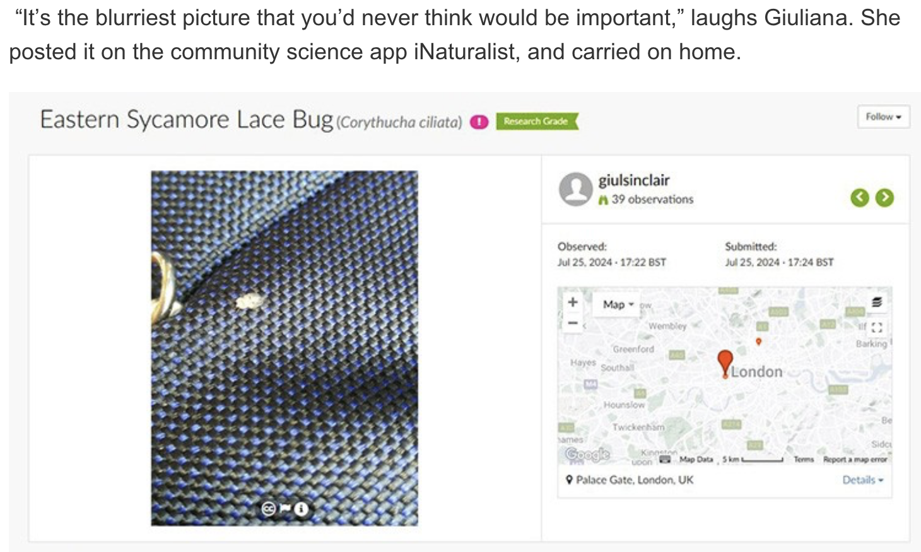Open the giulsinclair username link
The height and width of the screenshot is (552, 921).
(x=634, y=180)
